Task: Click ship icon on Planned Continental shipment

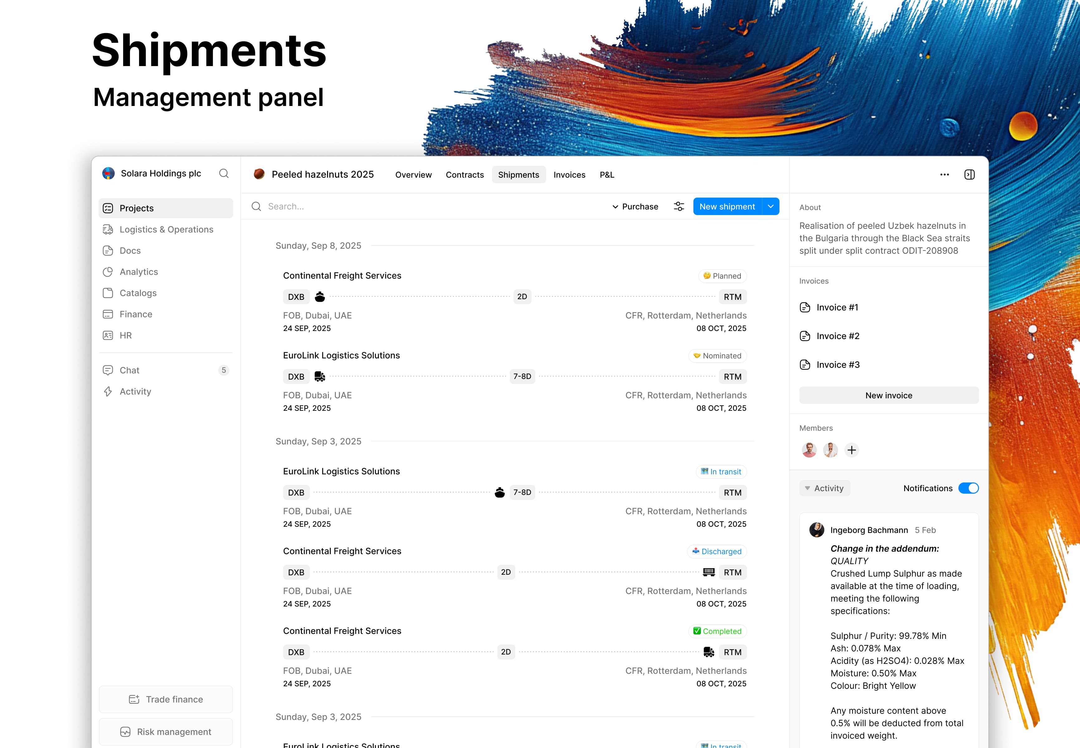Action: click(x=320, y=297)
